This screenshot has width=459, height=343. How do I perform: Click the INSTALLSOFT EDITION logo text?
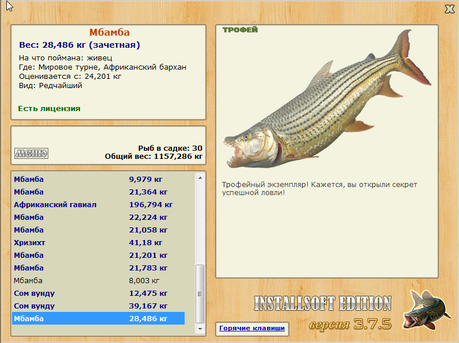(323, 303)
